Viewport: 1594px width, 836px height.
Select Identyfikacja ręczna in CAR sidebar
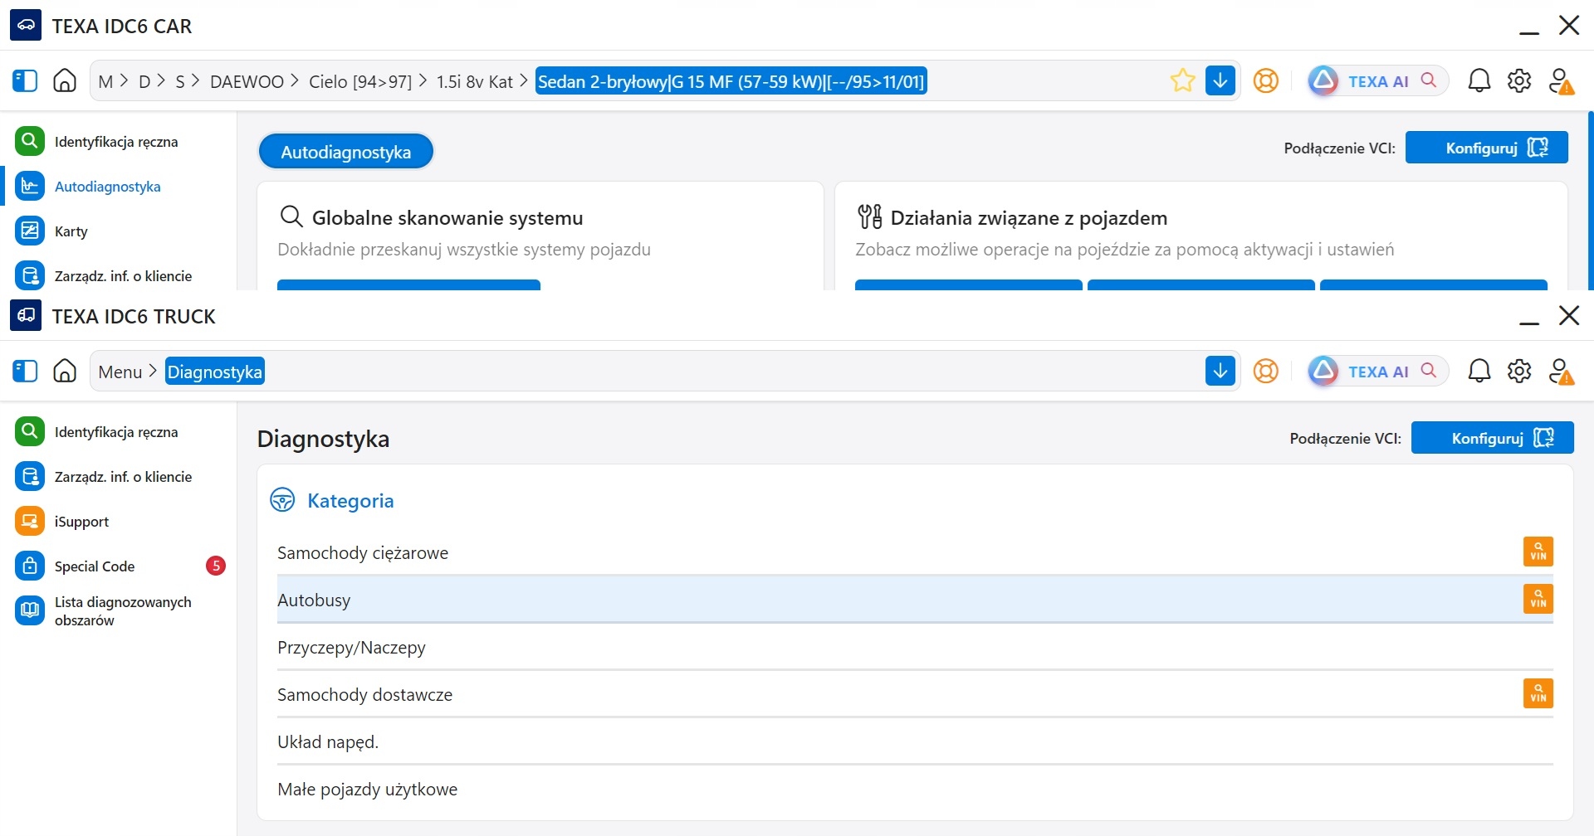pyautogui.click(x=118, y=142)
